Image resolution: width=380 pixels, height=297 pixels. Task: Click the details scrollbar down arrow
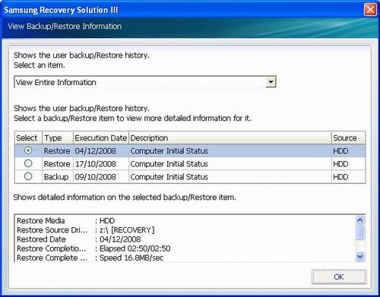tap(360, 257)
